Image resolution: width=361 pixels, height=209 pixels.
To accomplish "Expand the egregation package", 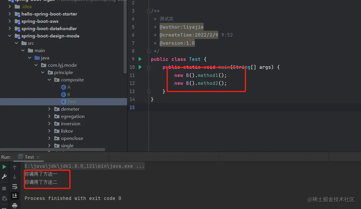I will tap(50, 117).
